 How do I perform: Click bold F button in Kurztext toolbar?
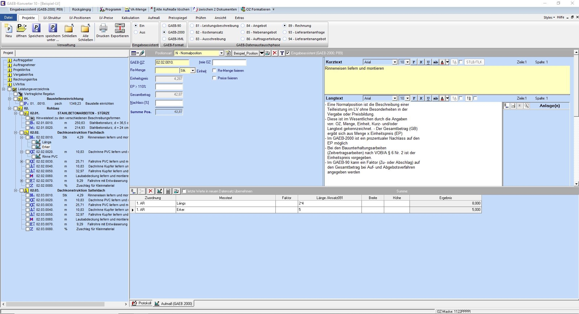[x=414, y=62]
